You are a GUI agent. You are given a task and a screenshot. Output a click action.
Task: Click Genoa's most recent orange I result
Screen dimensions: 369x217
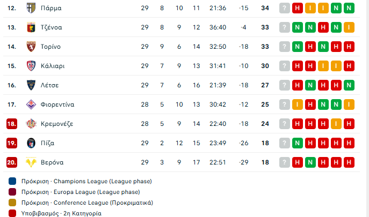349,27
